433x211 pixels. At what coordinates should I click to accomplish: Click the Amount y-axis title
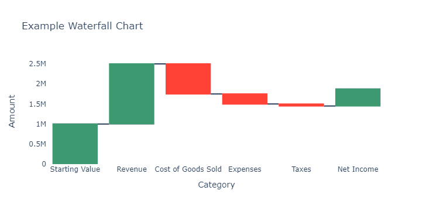(x=12, y=111)
